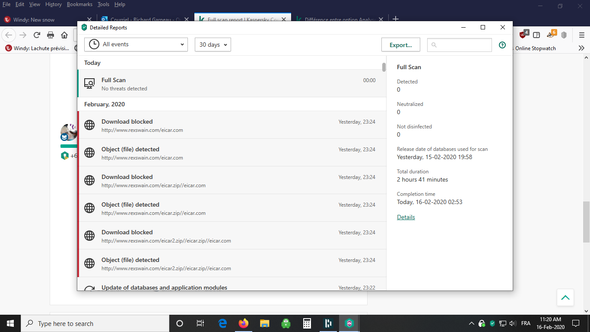
Task: Open the Online Stopwatch bookmark
Action: pyautogui.click(x=536, y=48)
